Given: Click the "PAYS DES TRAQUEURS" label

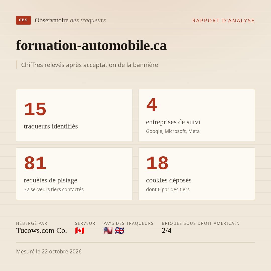Looking at the screenshot, I should tap(128, 223).
